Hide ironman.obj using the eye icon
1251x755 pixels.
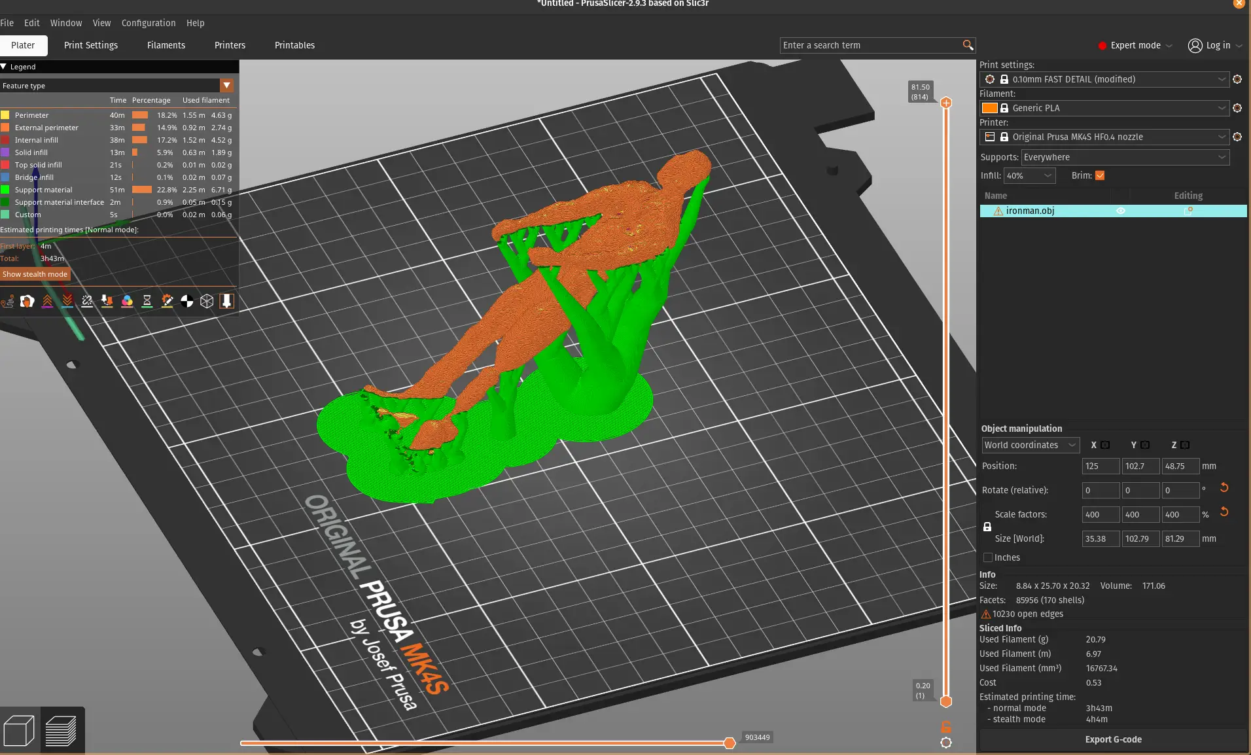pos(1120,211)
